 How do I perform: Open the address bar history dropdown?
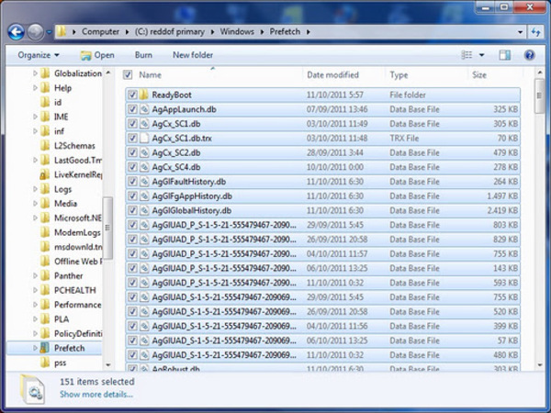click(520, 32)
